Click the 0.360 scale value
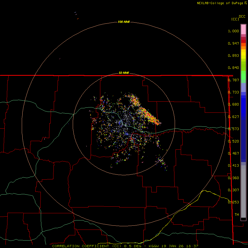This screenshot has height=248, width=248. pyautogui.click(x=233, y=178)
